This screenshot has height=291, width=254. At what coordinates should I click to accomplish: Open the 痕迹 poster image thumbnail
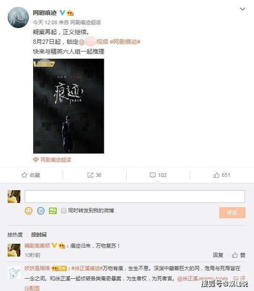pos(69,106)
